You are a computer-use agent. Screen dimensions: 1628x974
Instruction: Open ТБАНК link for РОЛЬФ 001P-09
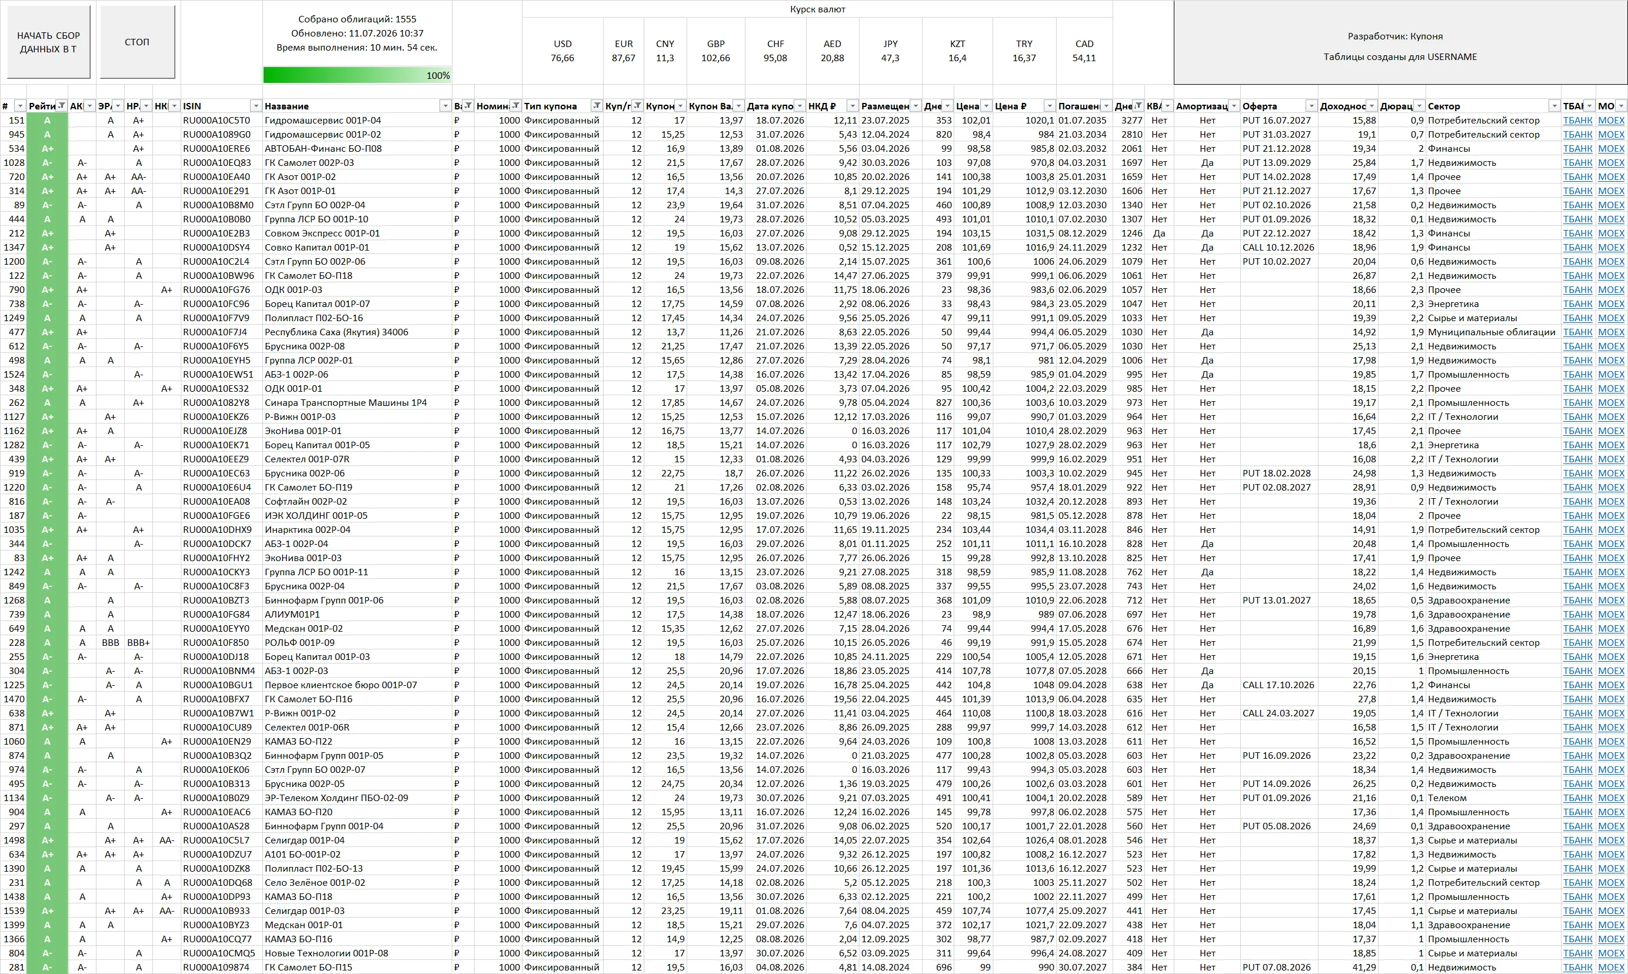[1577, 643]
